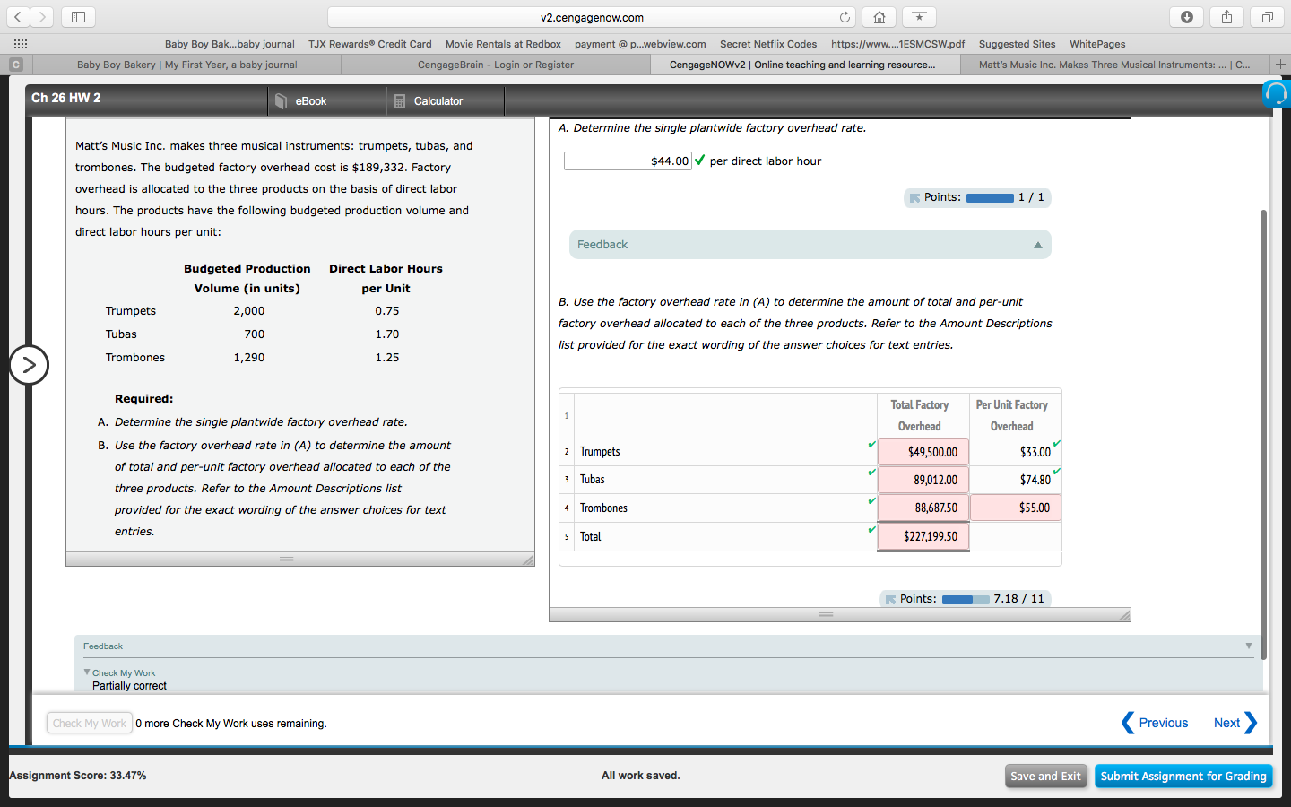Click the Trombones row label in answer table
Image resolution: width=1291 pixels, height=807 pixels.
603,508
